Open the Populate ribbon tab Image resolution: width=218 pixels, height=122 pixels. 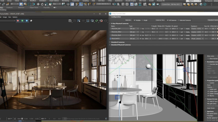pyautogui.click(x=46, y=8)
